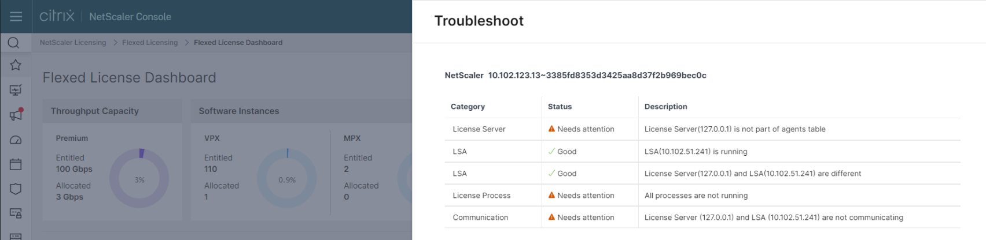Go to Flexed Licensing breadcrumb
986x240 pixels.
coord(150,43)
